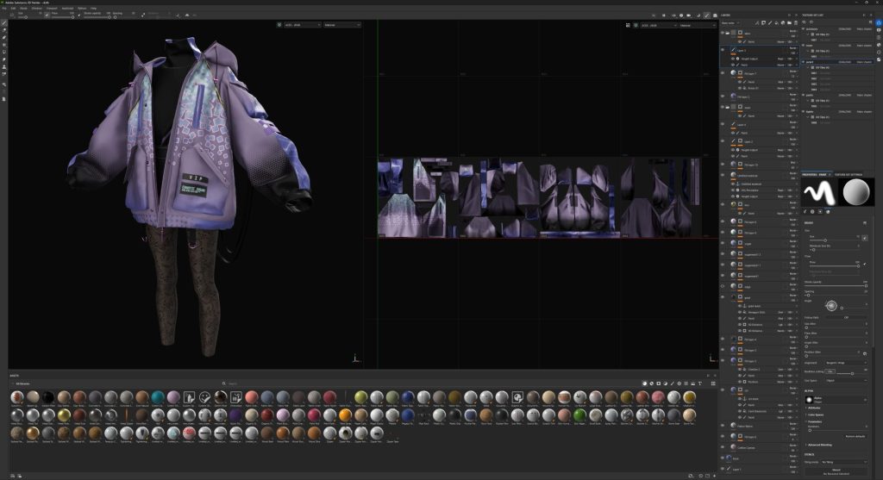Toggle visibility of the gold layer
Image resolution: width=883 pixels, height=480 pixels.
723,297
